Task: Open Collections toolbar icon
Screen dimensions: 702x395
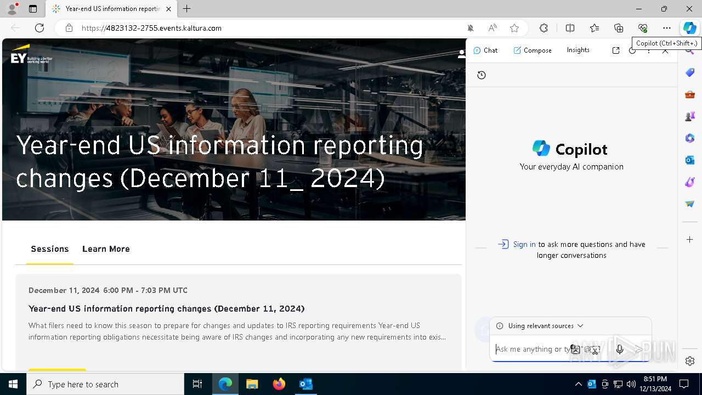Action: tap(619, 28)
